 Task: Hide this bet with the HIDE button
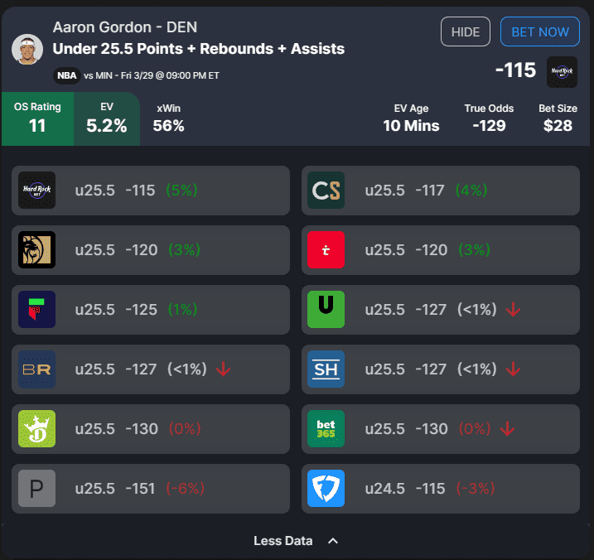[x=466, y=31]
